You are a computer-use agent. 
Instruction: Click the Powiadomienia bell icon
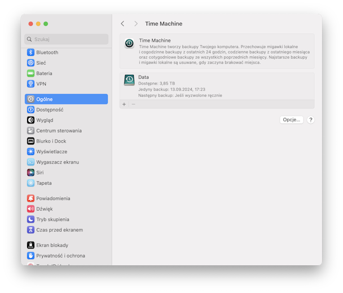[x=30, y=198]
